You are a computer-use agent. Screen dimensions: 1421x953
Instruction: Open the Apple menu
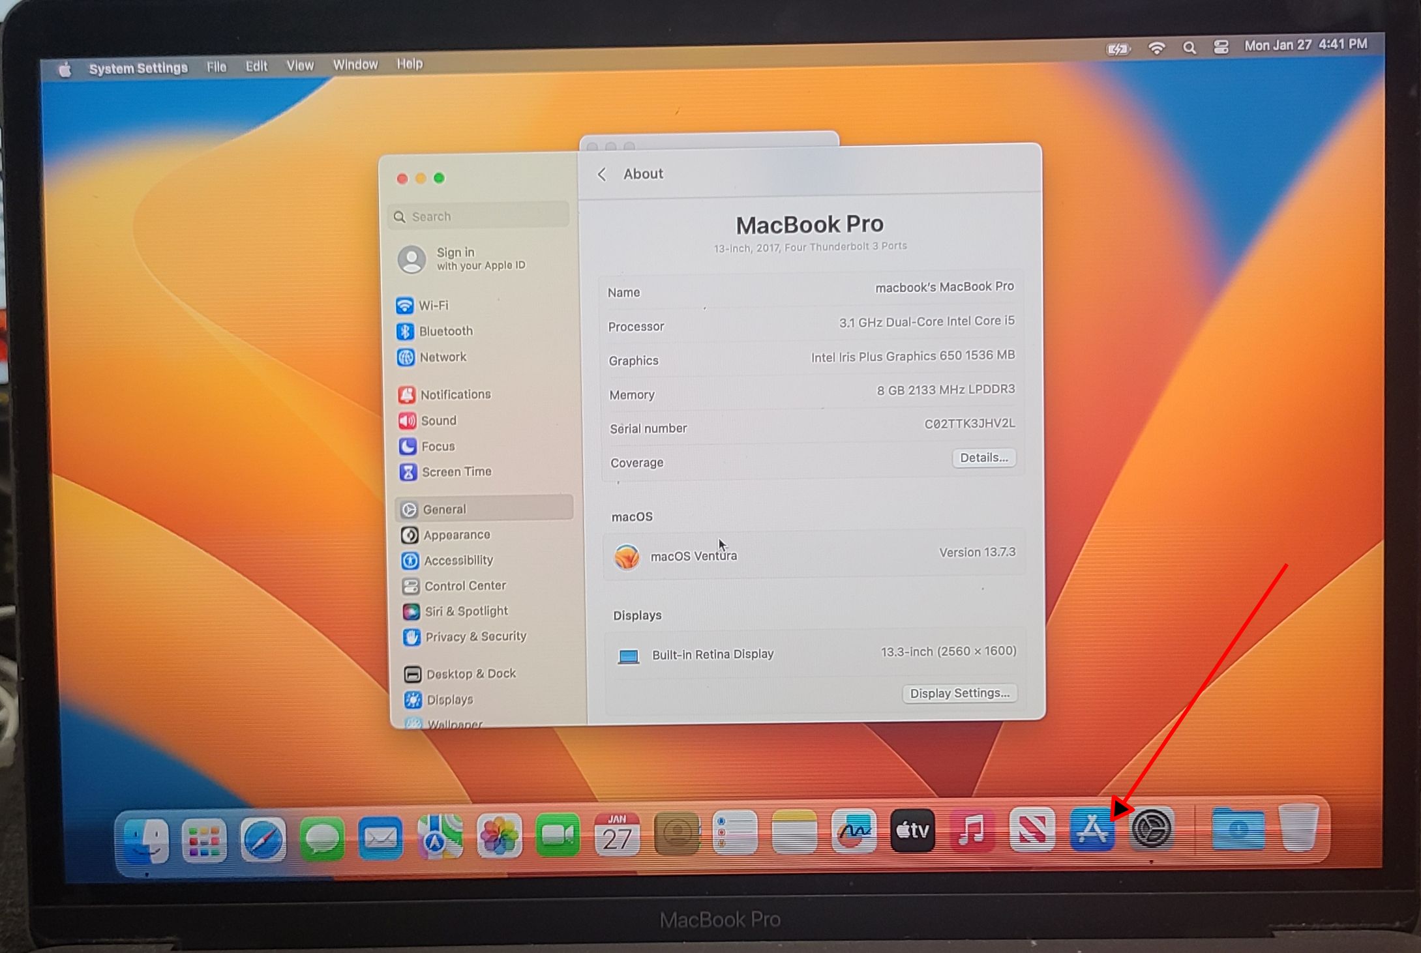[x=64, y=69]
